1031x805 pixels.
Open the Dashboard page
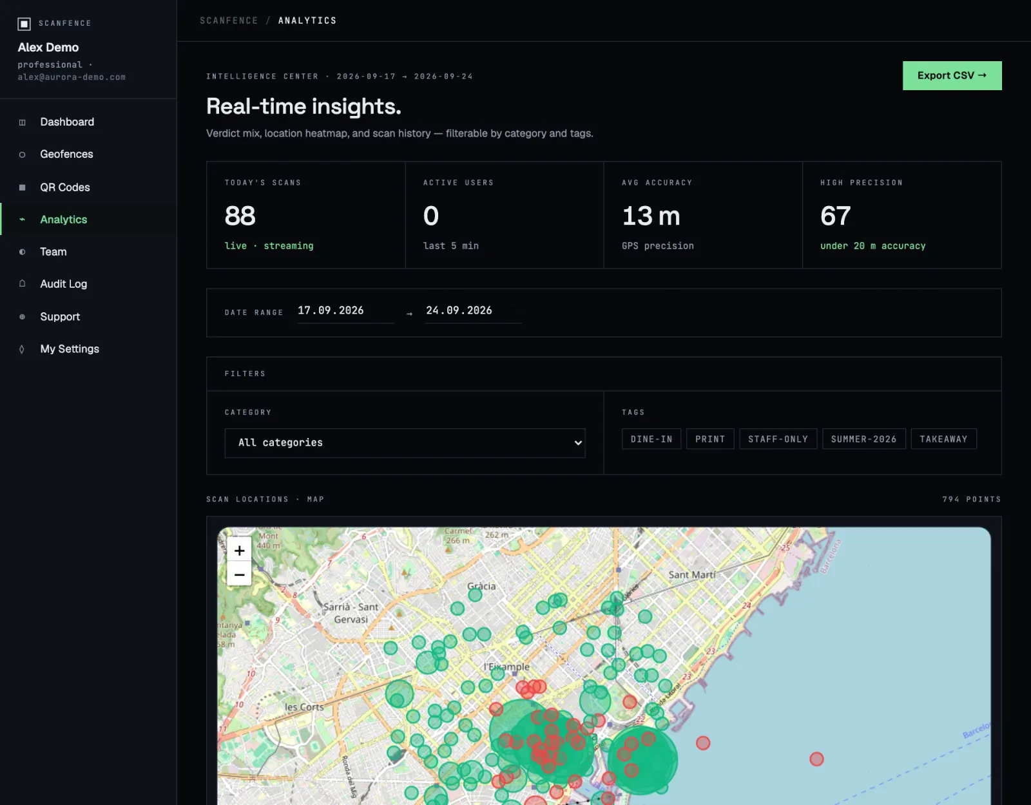coord(88,122)
